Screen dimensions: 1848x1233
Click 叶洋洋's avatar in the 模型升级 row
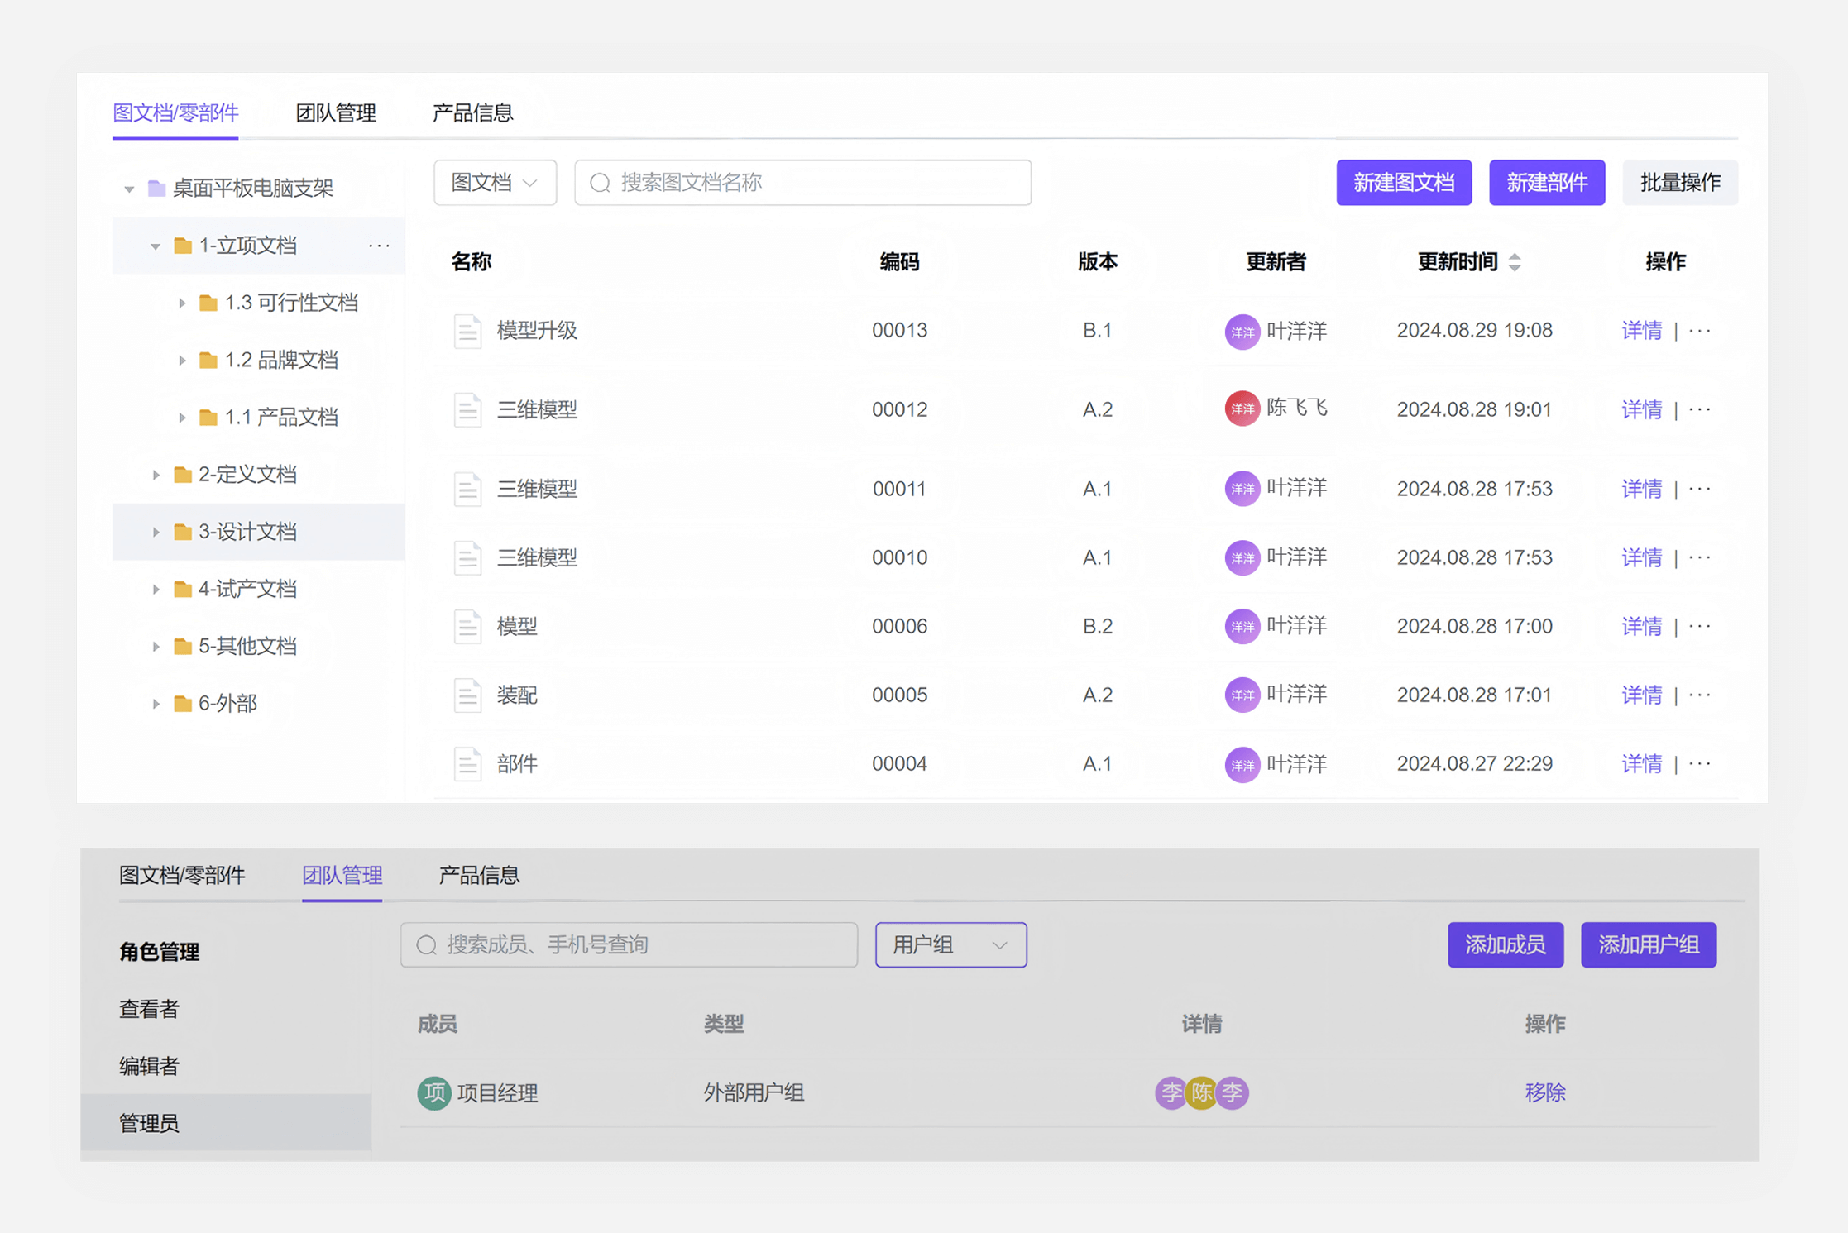point(1242,331)
